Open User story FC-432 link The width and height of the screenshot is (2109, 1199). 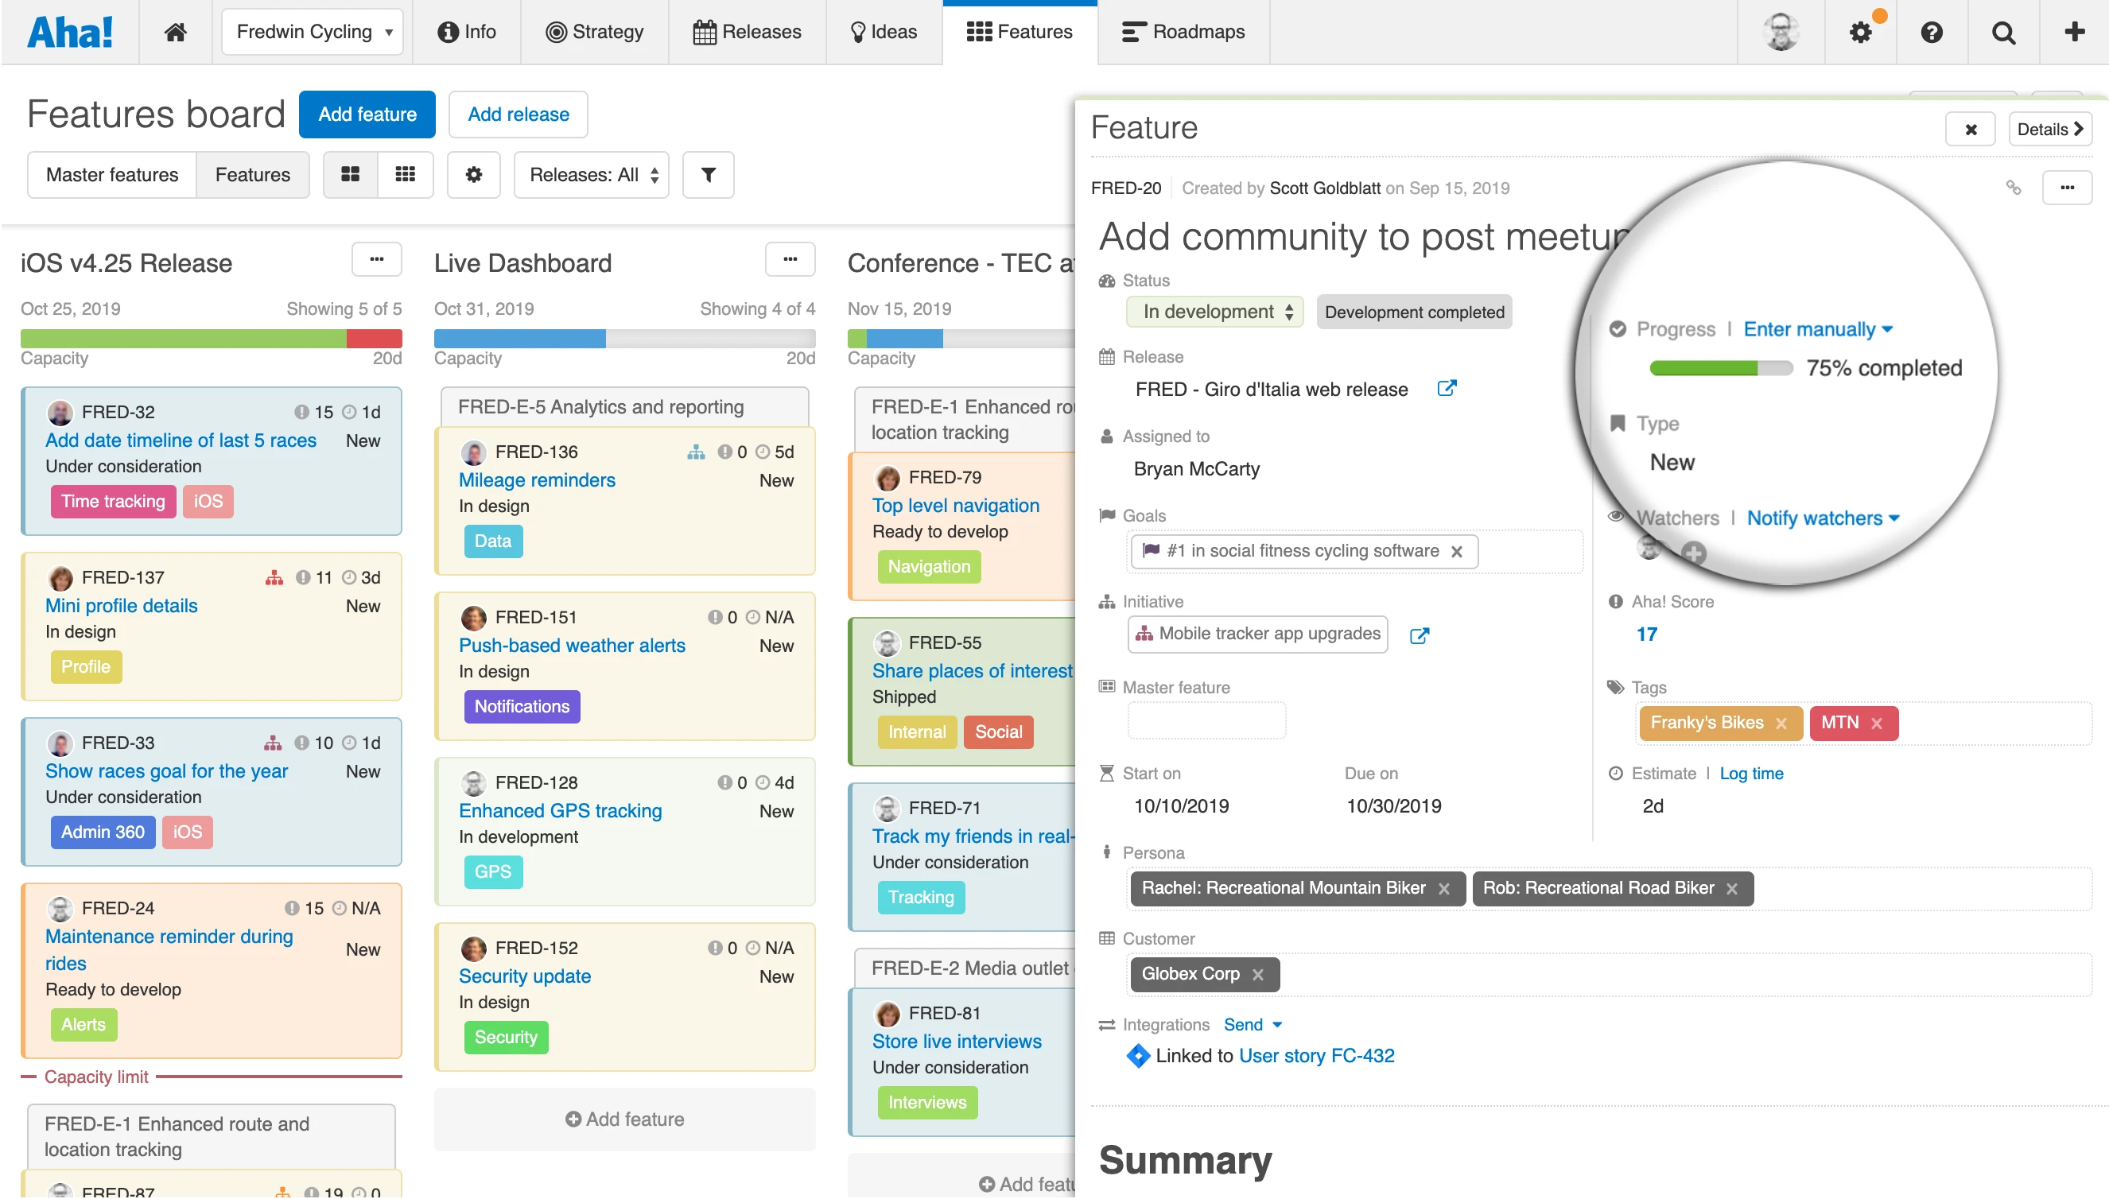(x=1316, y=1056)
